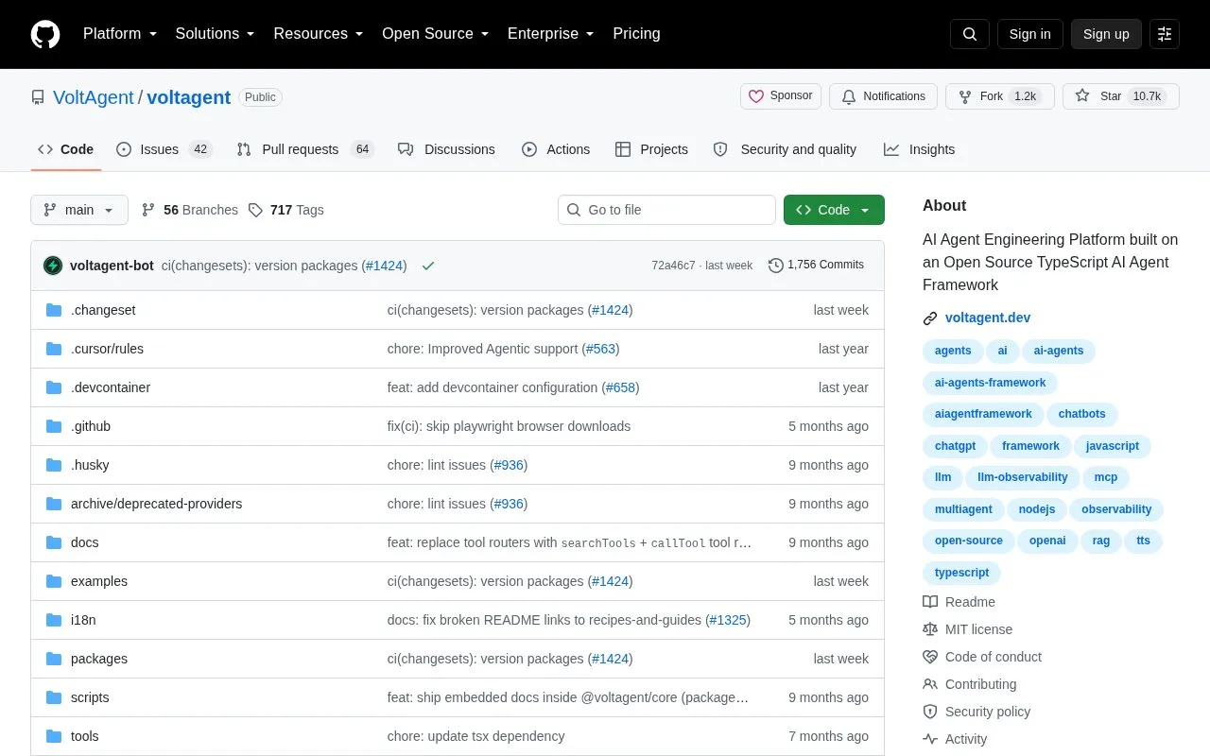The image size is (1210, 756).
Task: Open the .github folder
Action: point(91,426)
